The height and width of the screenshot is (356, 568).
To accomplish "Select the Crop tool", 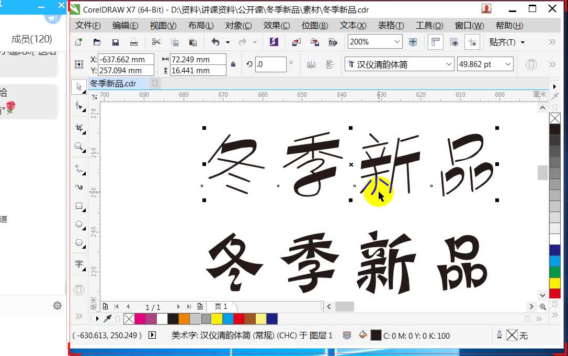I will click(79, 127).
